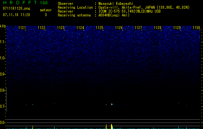Click the 1128 time marker

point(157,28)
